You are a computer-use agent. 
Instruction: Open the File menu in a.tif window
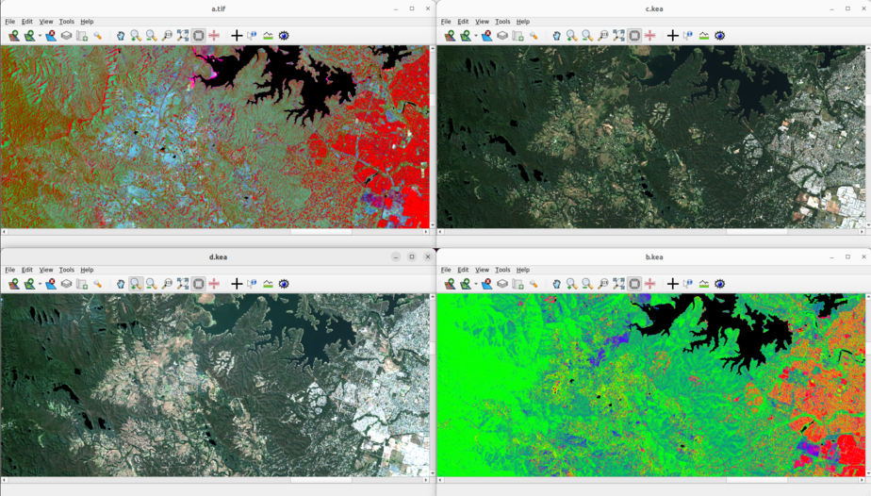[x=9, y=22]
